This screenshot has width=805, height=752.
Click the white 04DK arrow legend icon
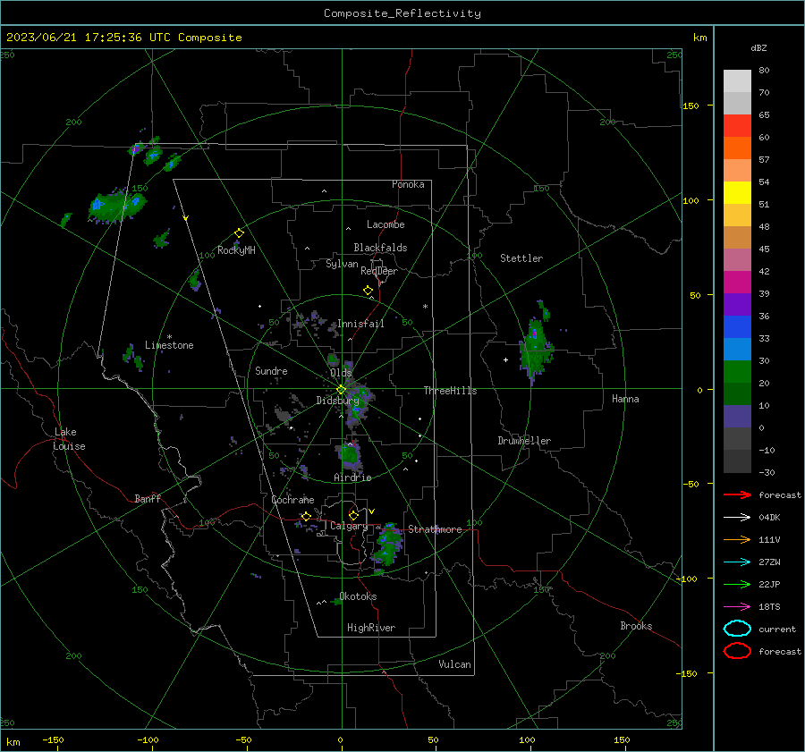(x=737, y=517)
